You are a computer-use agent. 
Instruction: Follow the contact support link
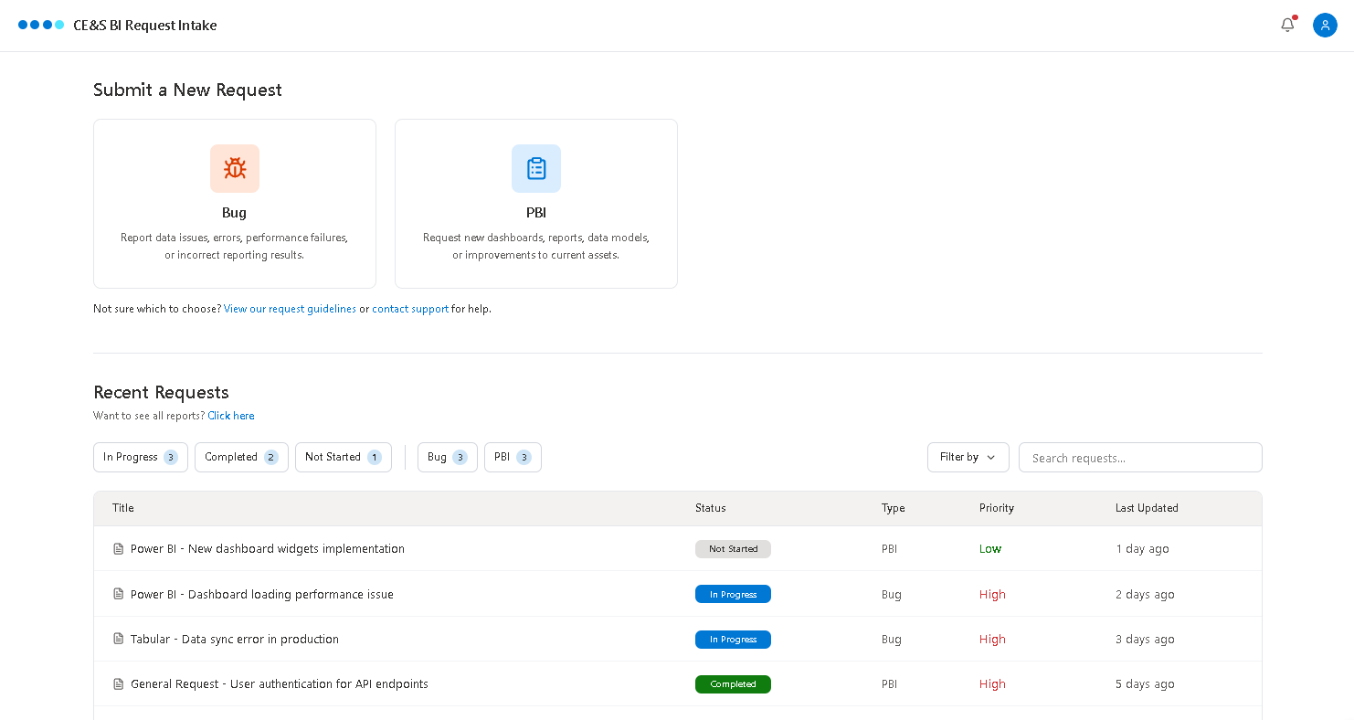pos(410,309)
